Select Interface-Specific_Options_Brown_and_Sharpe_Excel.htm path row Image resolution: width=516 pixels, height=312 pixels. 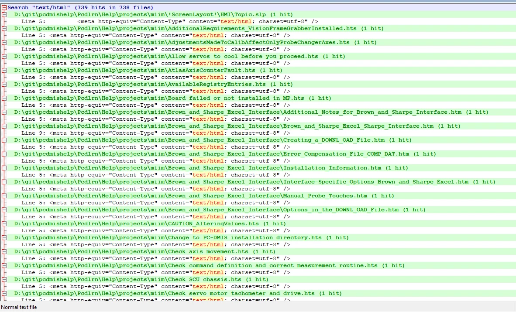pyautogui.click(x=255, y=182)
